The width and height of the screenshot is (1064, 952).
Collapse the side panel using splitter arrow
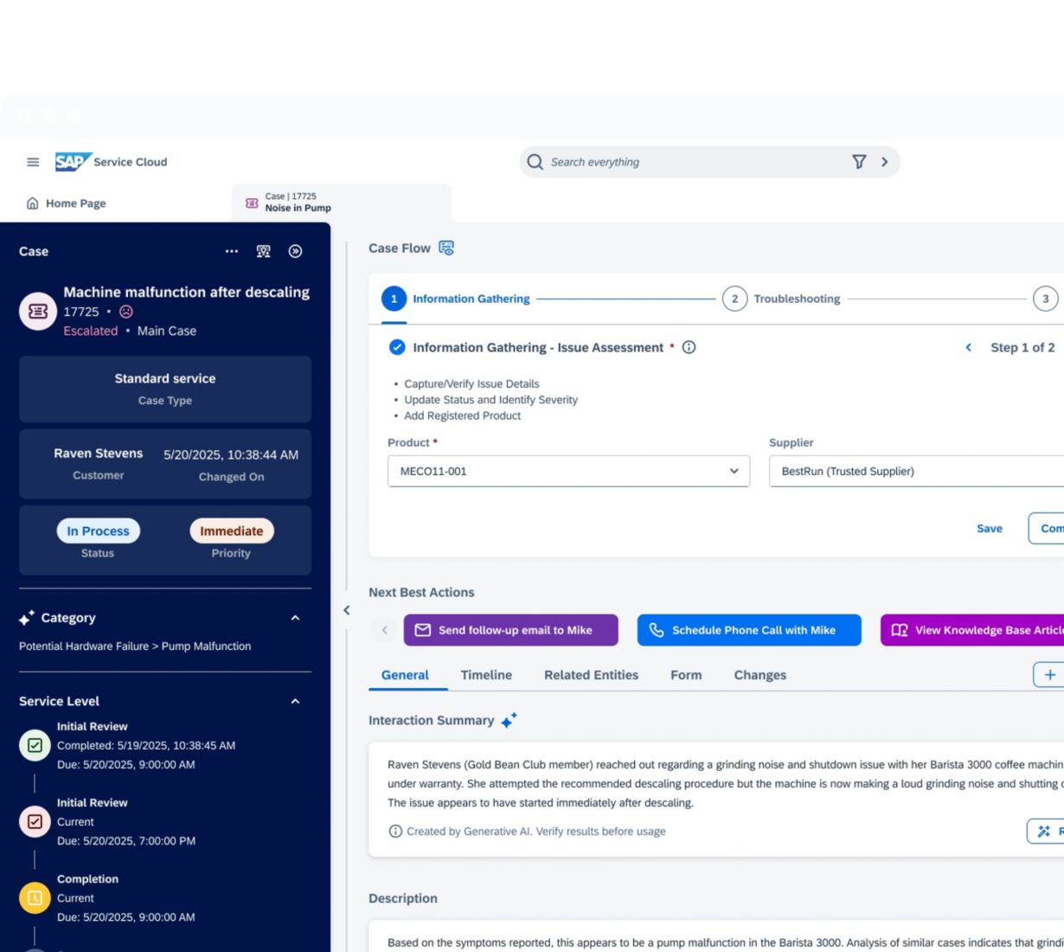click(x=347, y=610)
